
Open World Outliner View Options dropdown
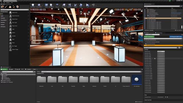coord(178,30)
